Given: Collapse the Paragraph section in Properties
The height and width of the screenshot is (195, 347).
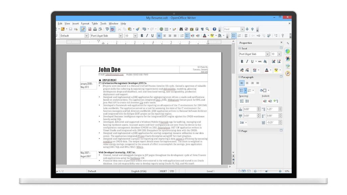Looking at the screenshot, I should pos(239,77).
